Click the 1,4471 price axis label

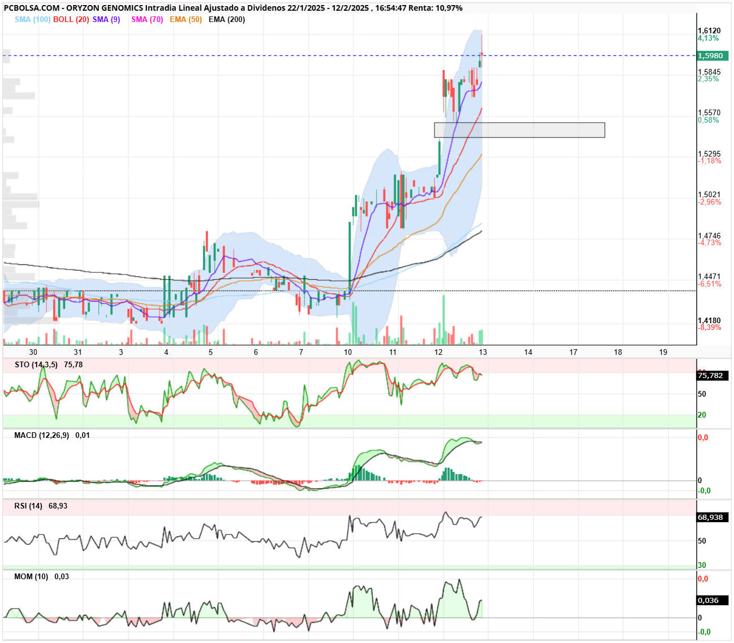coord(709,277)
